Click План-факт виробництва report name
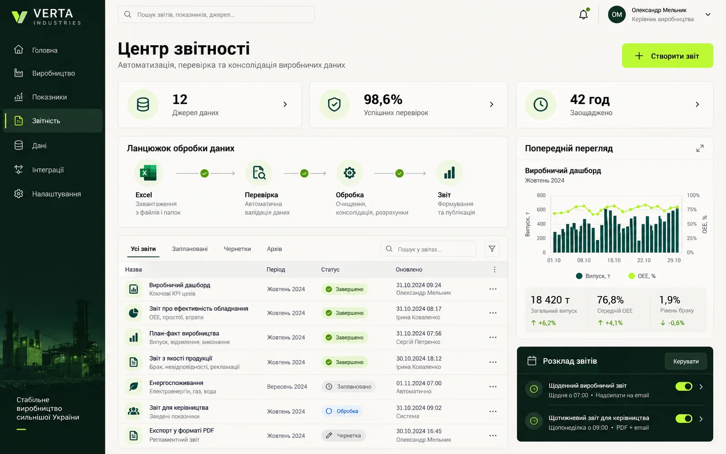 (184, 334)
